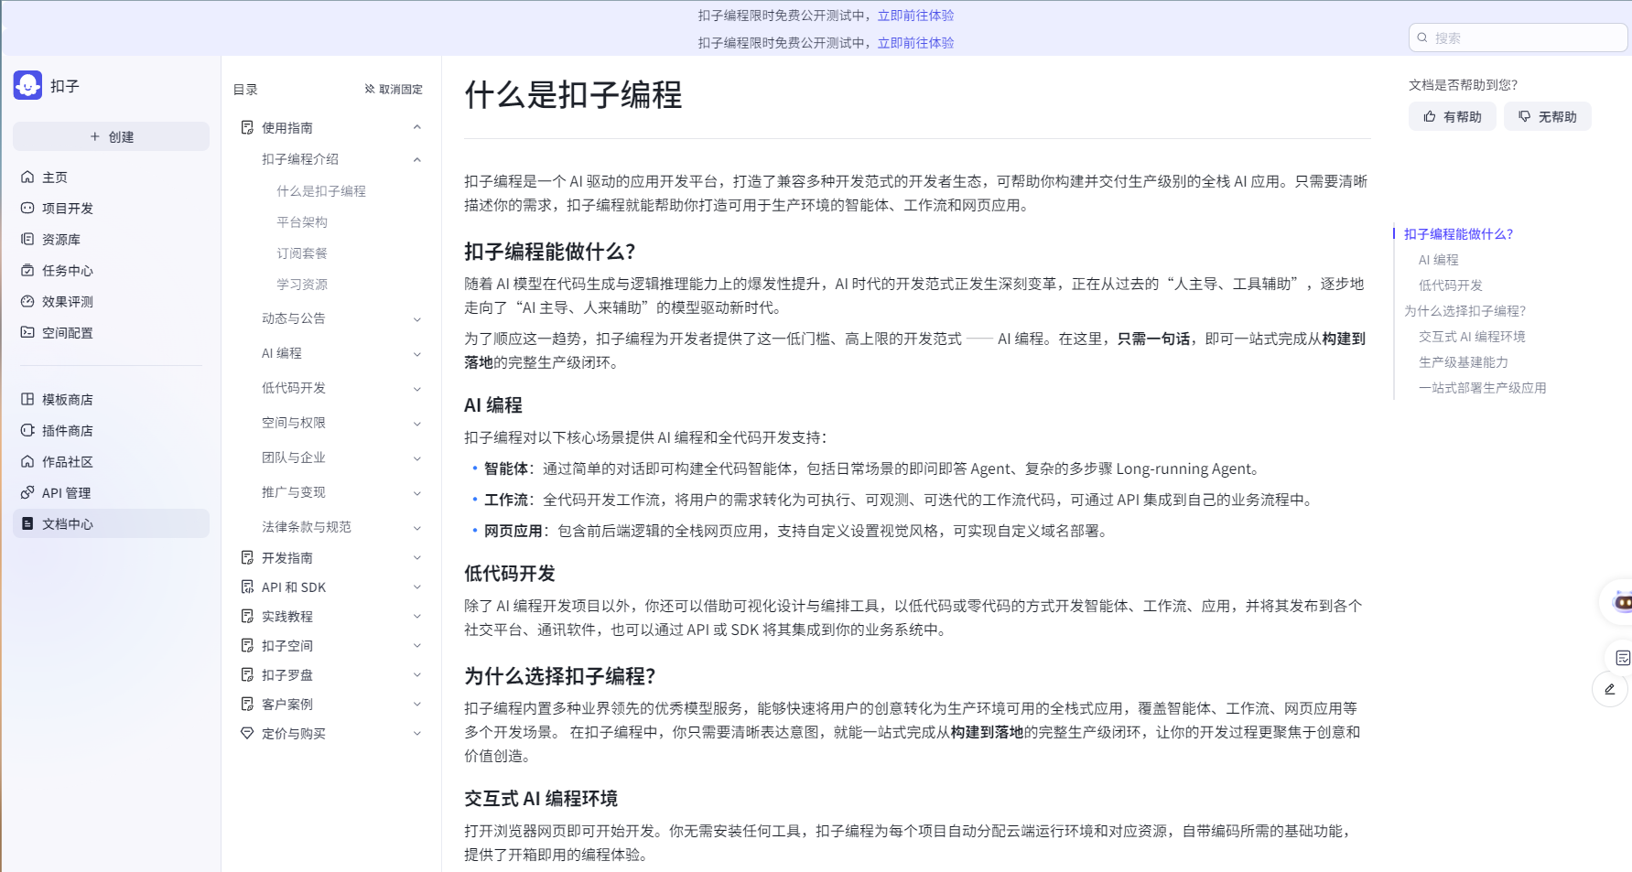Select 什么是扣子编程 in the catalog
The height and width of the screenshot is (872, 1632).
(x=321, y=190)
